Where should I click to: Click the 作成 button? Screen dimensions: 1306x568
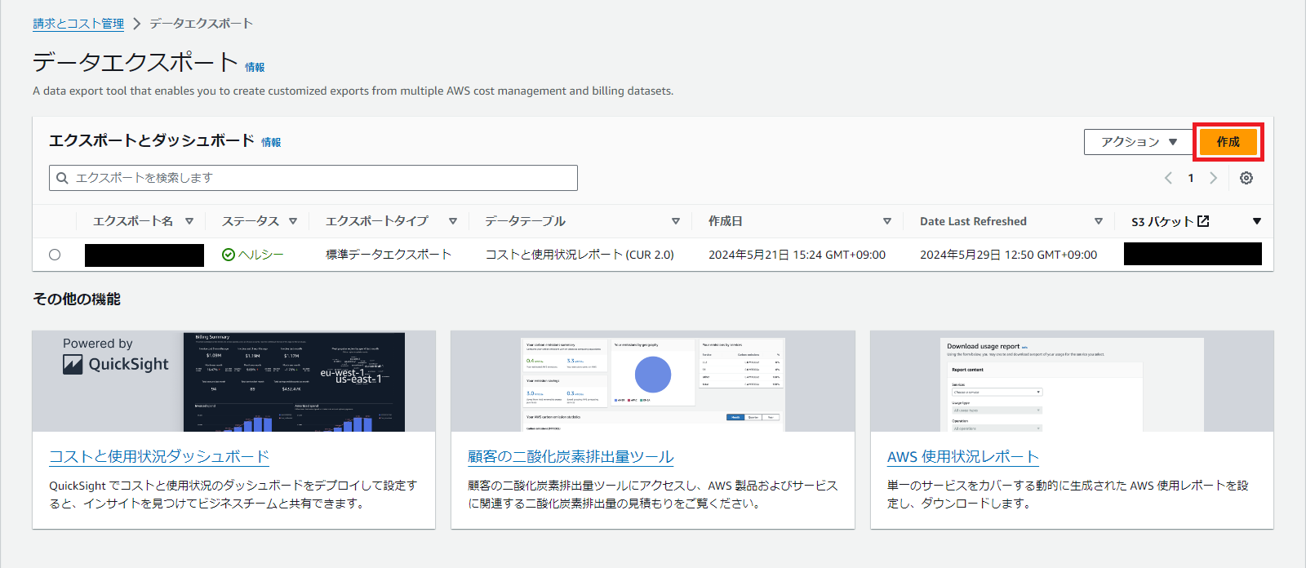click(1228, 142)
